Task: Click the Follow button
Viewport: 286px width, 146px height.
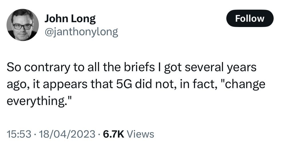Action: pyautogui.click(x=250, y=18)
